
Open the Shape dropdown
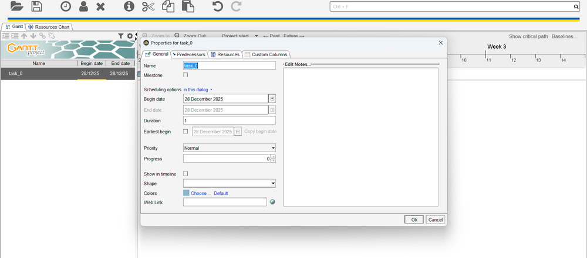click(273, 183)
